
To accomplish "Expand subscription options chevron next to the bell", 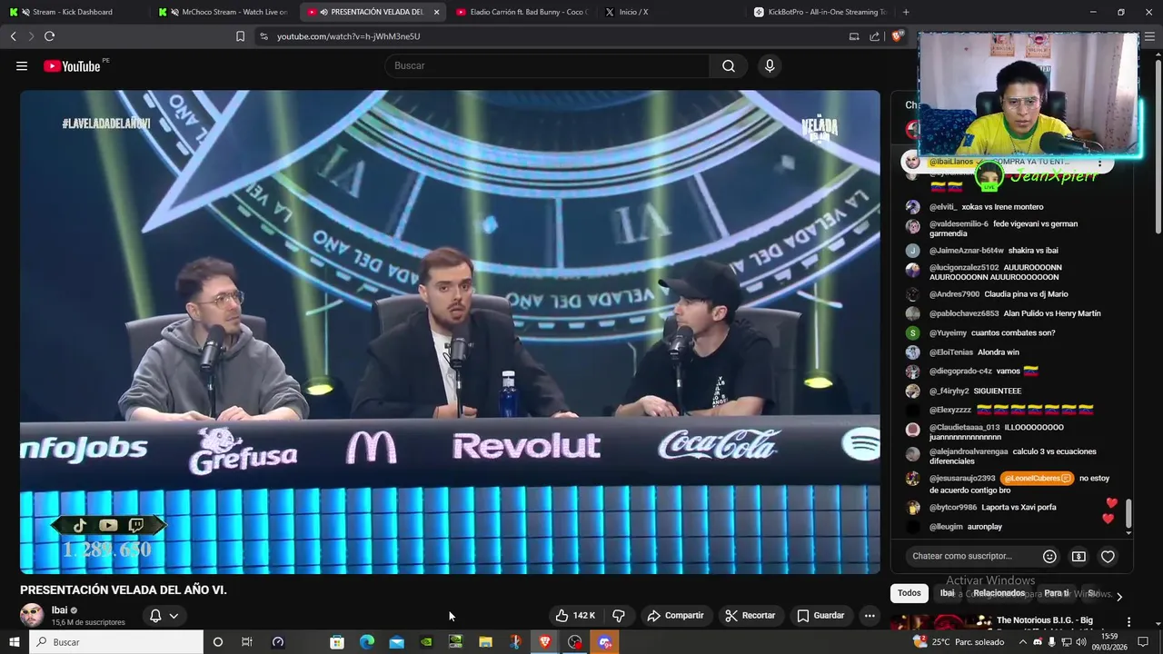I will [174, 615].
